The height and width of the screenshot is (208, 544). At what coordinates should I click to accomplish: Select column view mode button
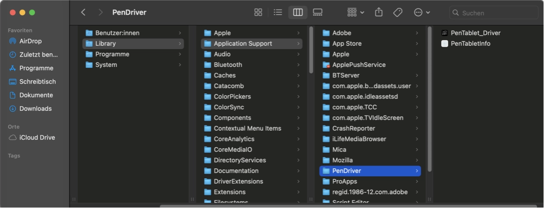coord(298,13)
